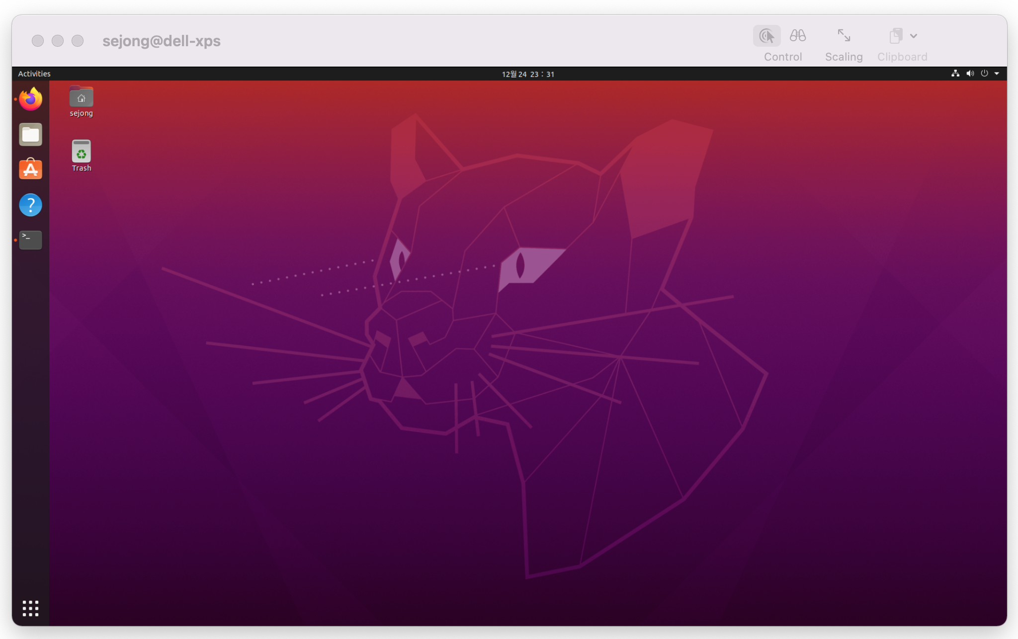Image resolution: width=1018 pixels, height=639 pixels.
Task: Zoom the screen sharing window
Action: [78, 41]
